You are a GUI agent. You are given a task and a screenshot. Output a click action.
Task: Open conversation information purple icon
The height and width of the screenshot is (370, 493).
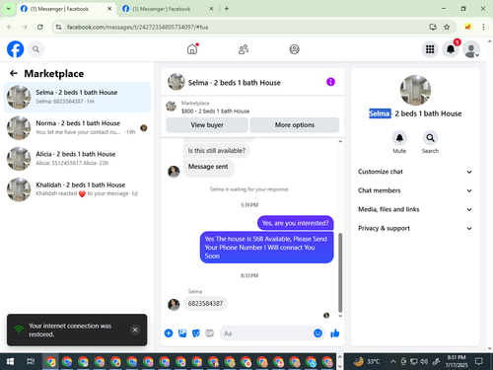[330, 82]
